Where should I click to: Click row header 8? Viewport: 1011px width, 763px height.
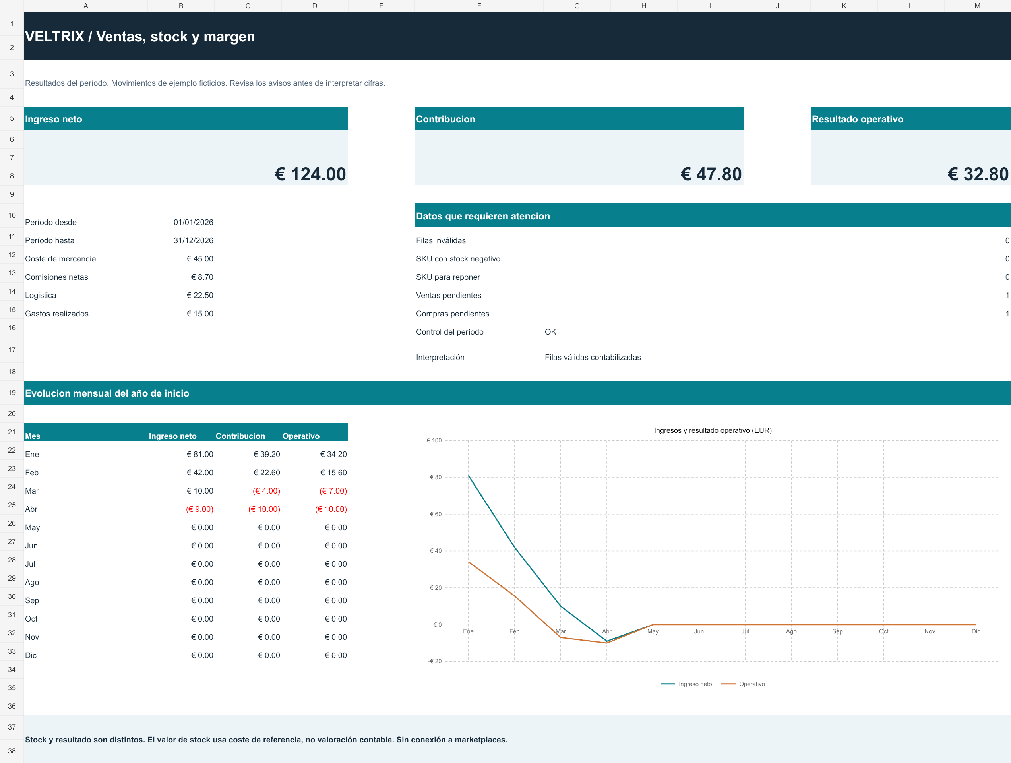[x=12, y=176]
